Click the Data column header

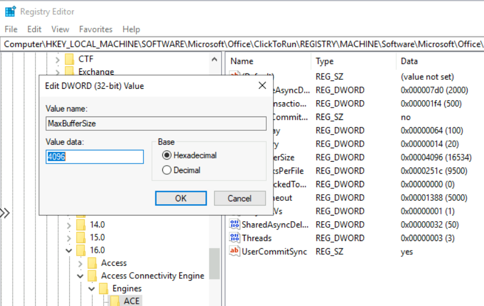point(409,61)
